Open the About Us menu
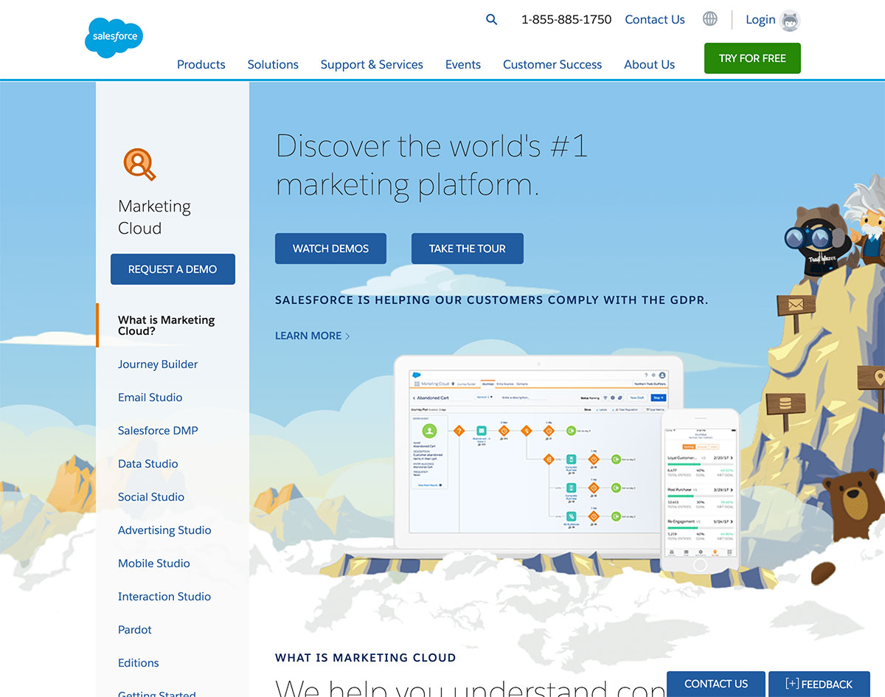This screenshot has height=697, width=885. tap(649, 64)
